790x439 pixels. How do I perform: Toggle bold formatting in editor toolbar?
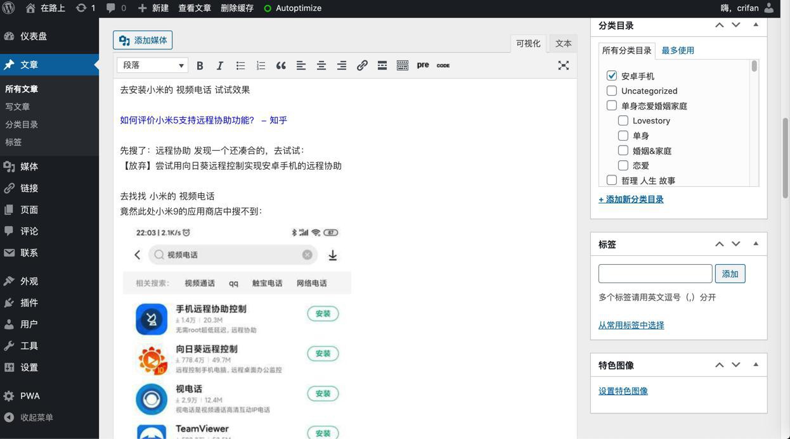tap(200, 65)
